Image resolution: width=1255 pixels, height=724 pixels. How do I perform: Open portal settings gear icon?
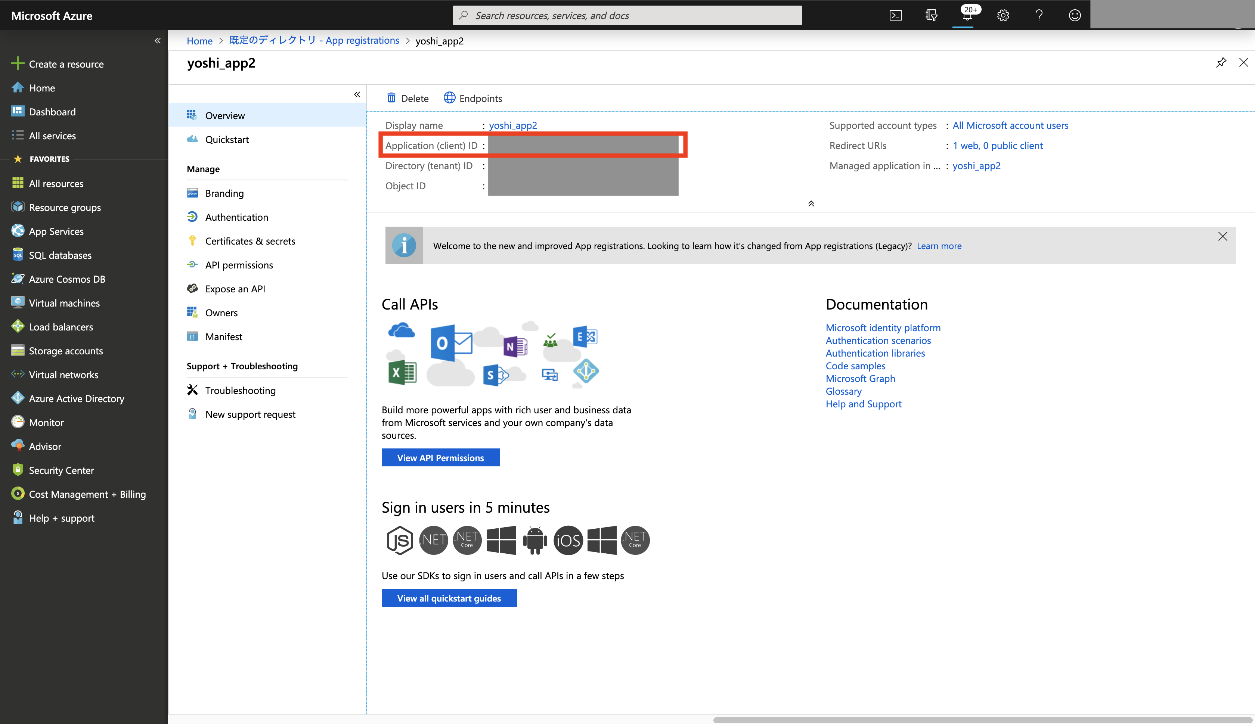1003,15
